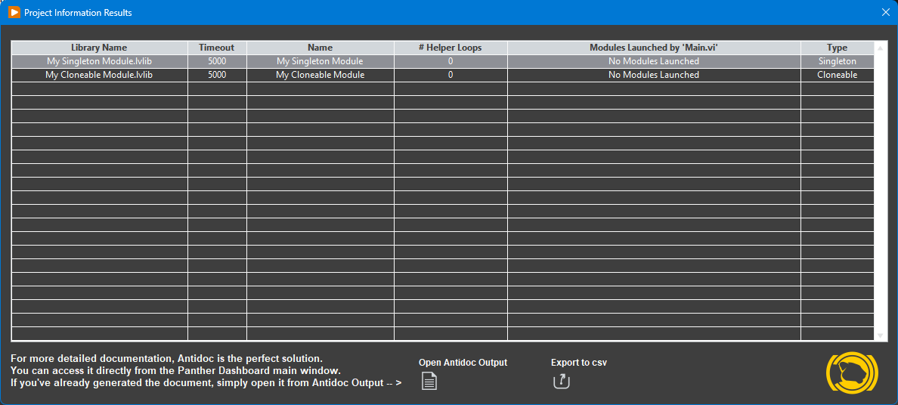
Task: Select My Cloneable Module.lvlib cell
Action: pyautogui.click(x=99, y=75)
